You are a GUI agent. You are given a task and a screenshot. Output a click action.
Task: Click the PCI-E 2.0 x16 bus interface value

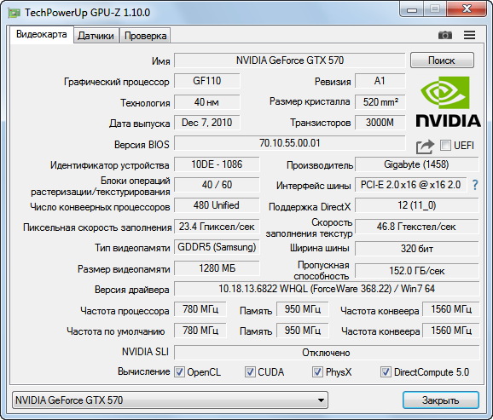click(411, 184)
